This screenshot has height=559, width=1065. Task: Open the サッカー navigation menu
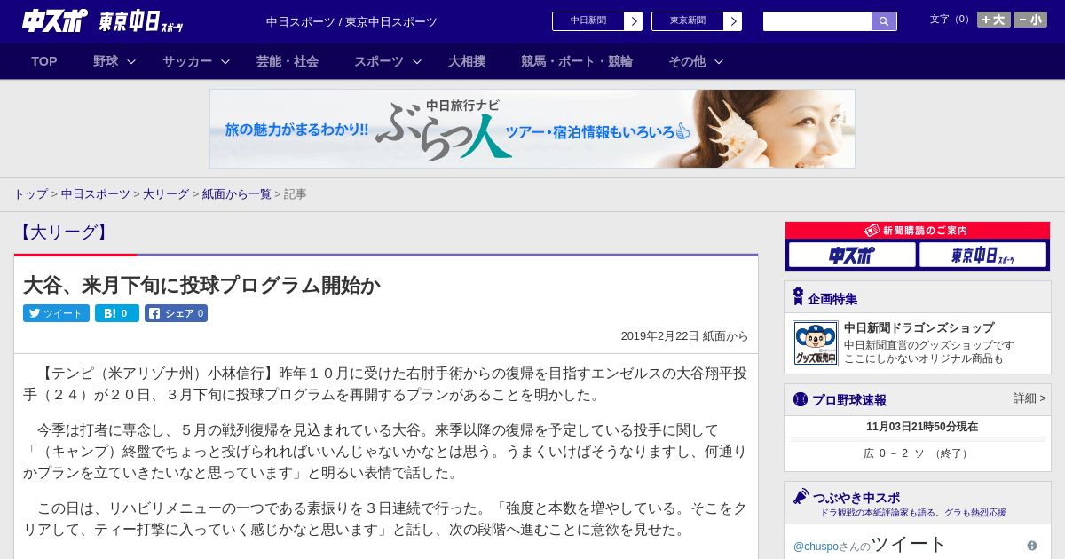point(187,61)
